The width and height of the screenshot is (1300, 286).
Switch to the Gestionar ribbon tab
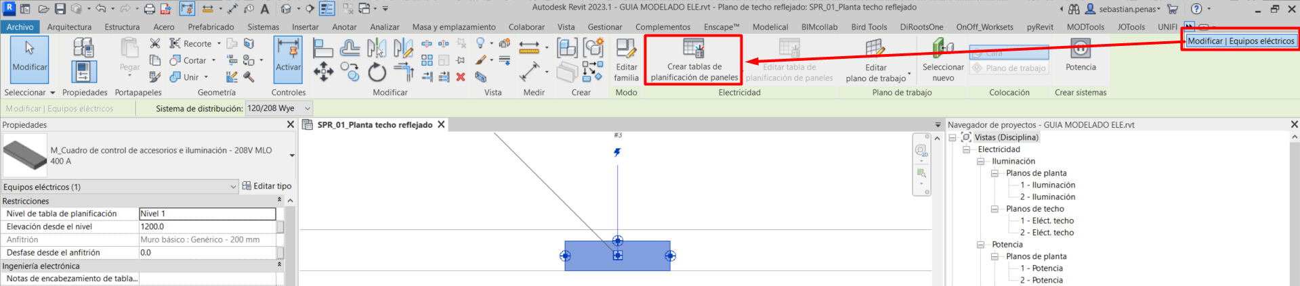604,27
